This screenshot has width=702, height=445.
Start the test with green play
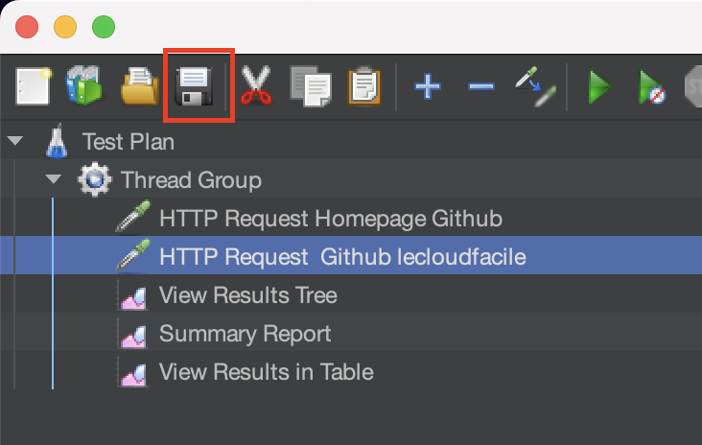(599, 88)
